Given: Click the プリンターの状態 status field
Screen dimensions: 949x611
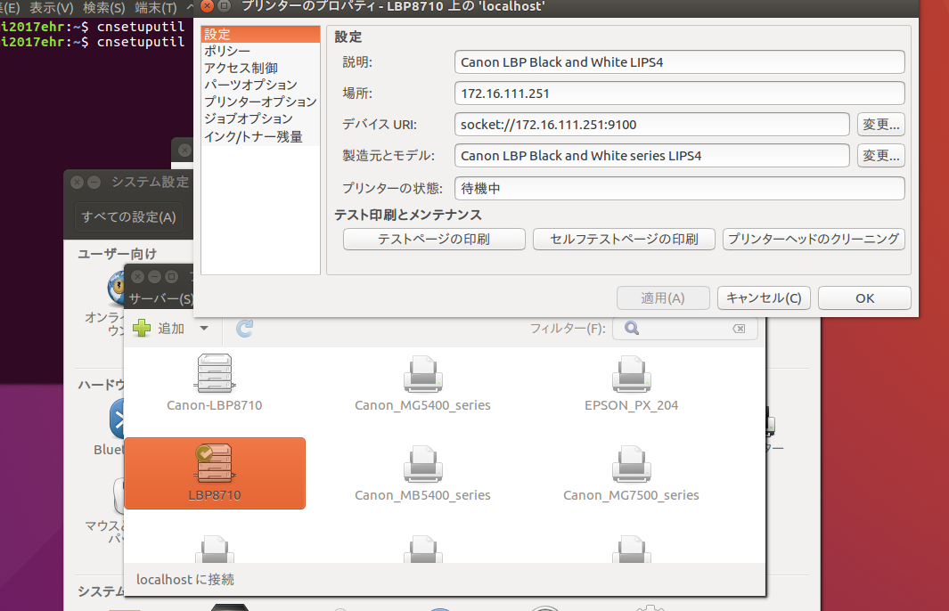Looking at the screenshot, I should point(680,188).
